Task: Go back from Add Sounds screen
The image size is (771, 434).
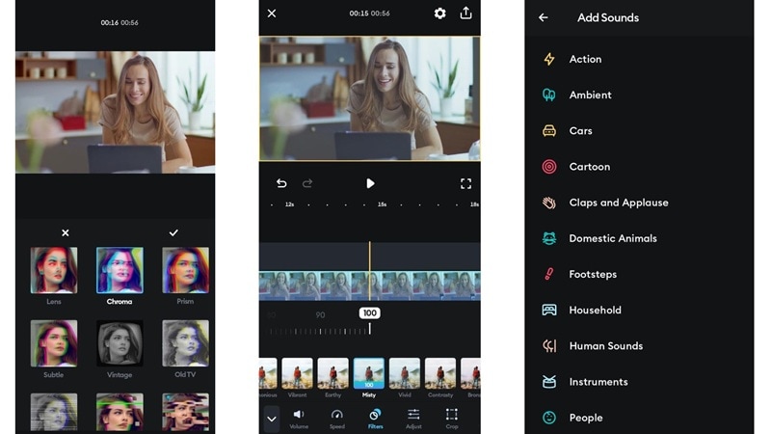Action: 544,17
